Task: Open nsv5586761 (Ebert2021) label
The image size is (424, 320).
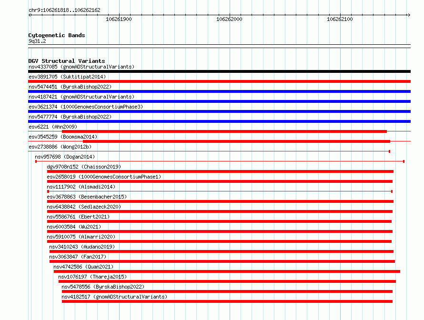Action: click(78, 217)
